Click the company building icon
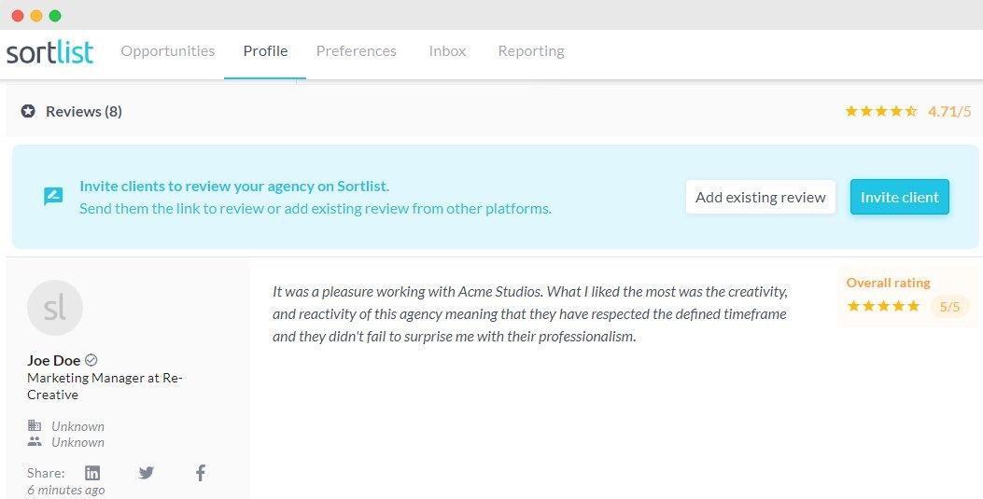983x499 pixels. (x=35, y=426)
